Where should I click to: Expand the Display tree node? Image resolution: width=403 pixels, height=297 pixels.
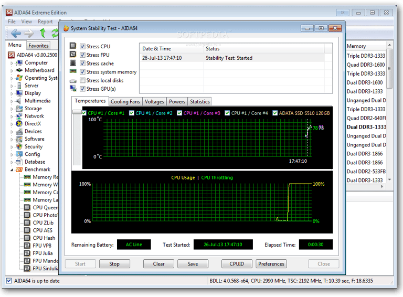[12, 93]
